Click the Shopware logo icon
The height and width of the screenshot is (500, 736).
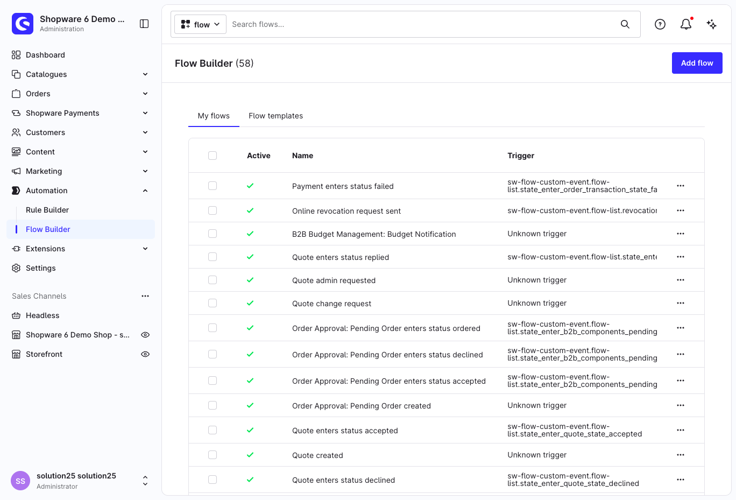click(23, 24)
